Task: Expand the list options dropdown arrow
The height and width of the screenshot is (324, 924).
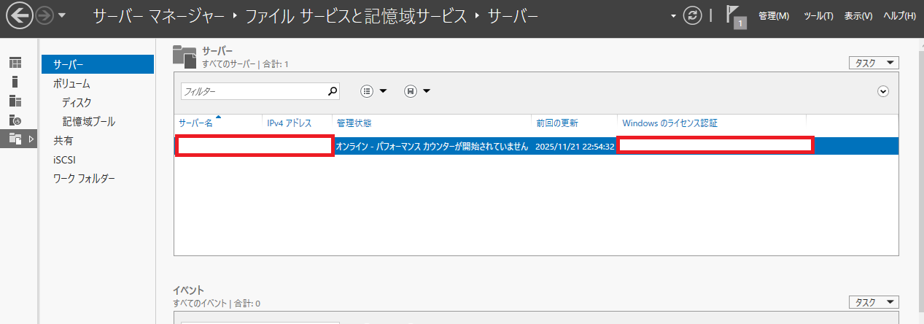Action: tap(383, 91)
